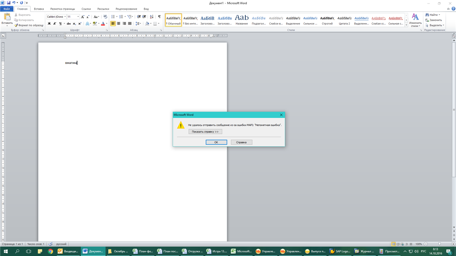Select Формат по образцу format painter
456x256 pixels.
point(29,25)
